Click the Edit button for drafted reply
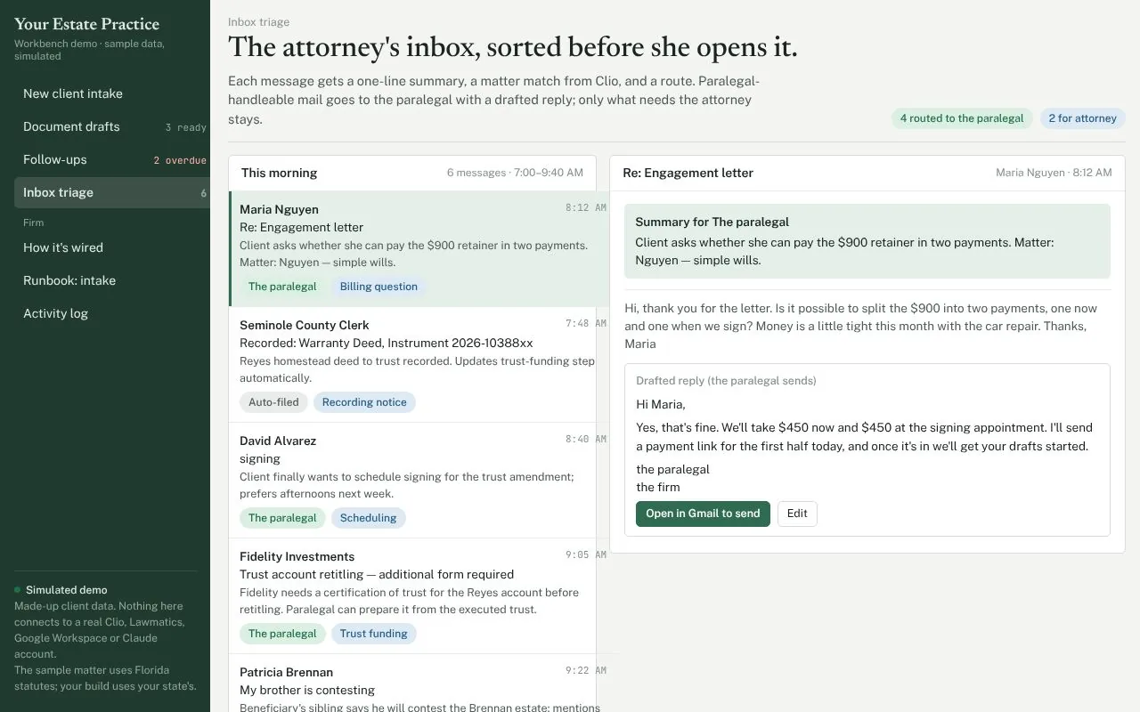Screen dimensions: 1140x712 [797, 514]
